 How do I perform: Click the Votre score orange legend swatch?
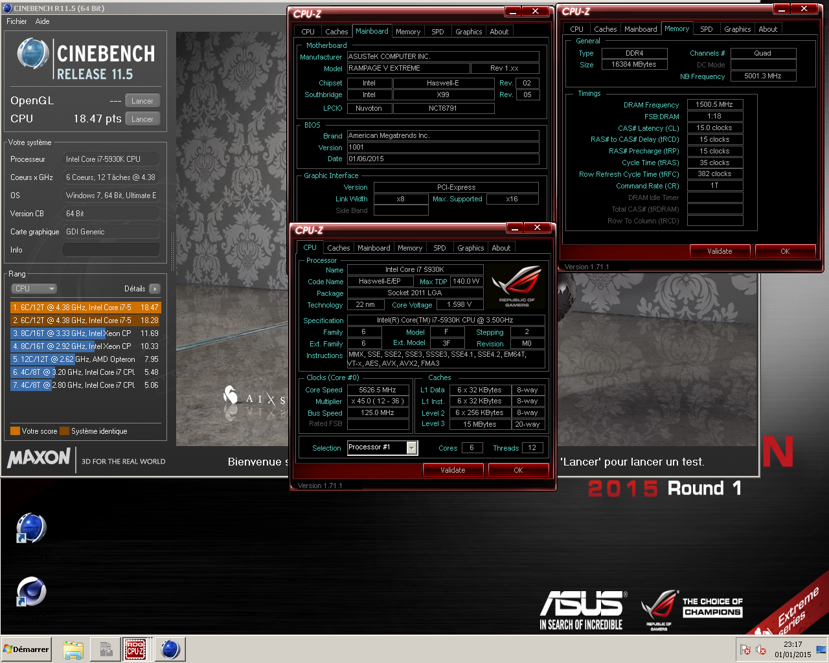pos(15,431)
